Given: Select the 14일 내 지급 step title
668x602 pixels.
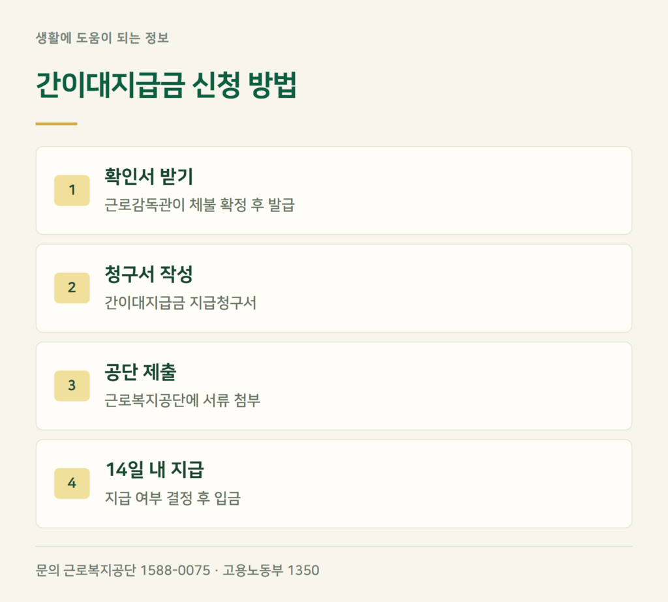Looking at the screenshot, I should point(154,470).
